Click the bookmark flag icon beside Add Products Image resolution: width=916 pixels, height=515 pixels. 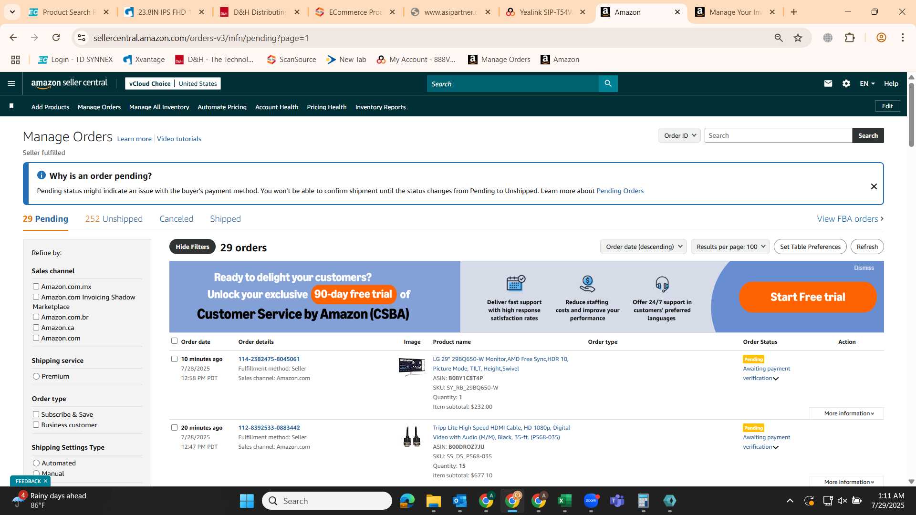[11, 106]
